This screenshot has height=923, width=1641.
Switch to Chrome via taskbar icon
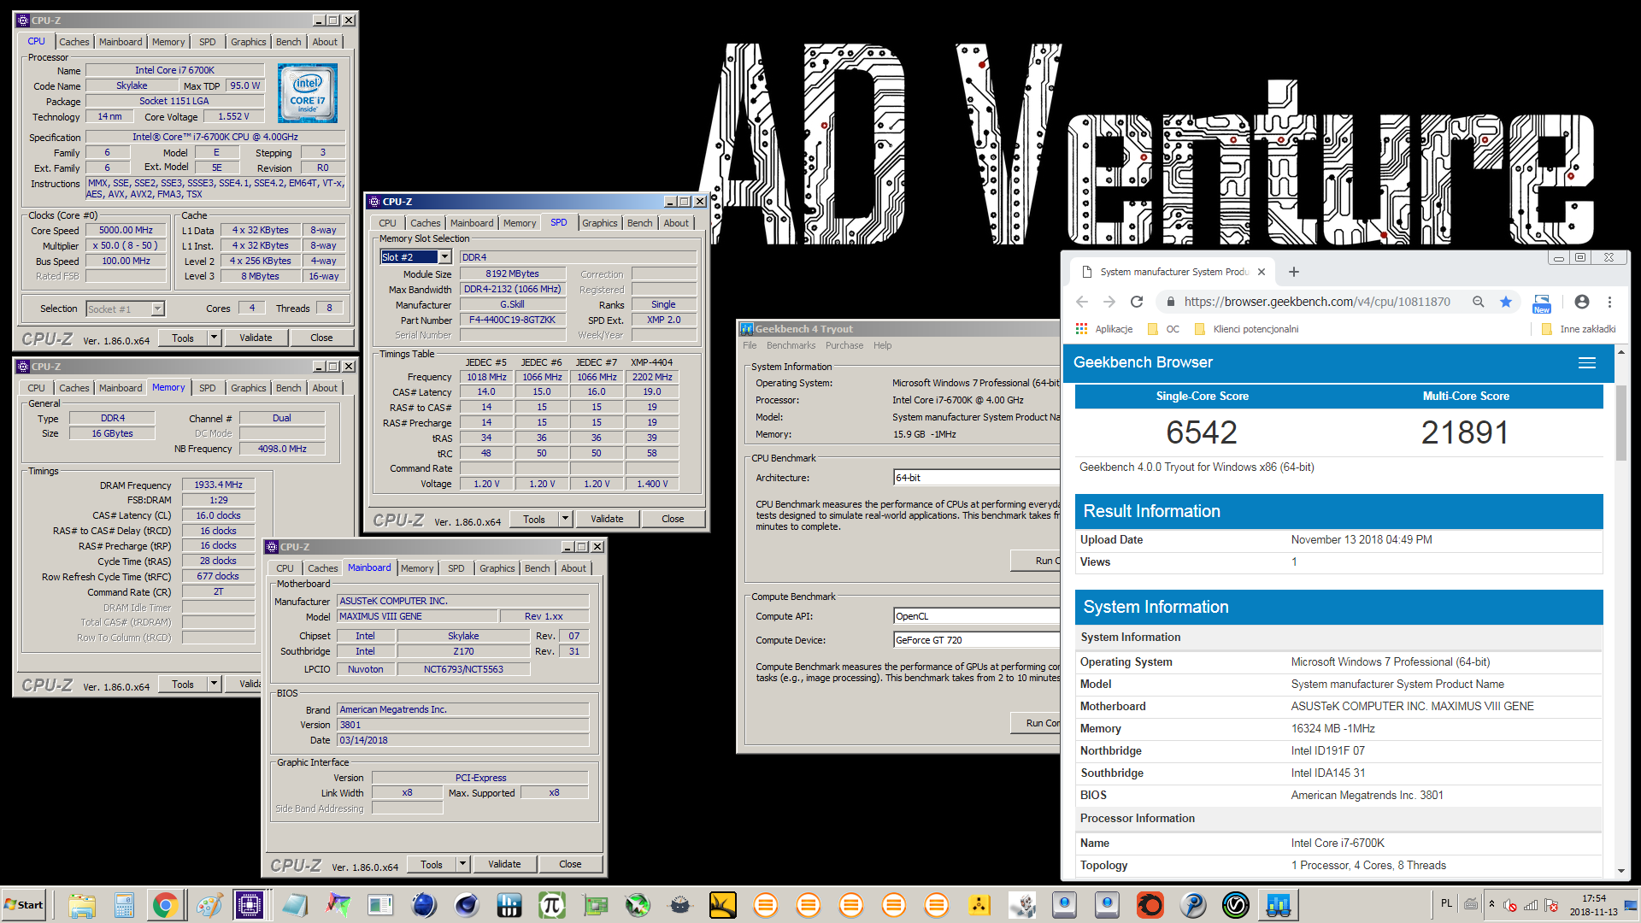165,905
